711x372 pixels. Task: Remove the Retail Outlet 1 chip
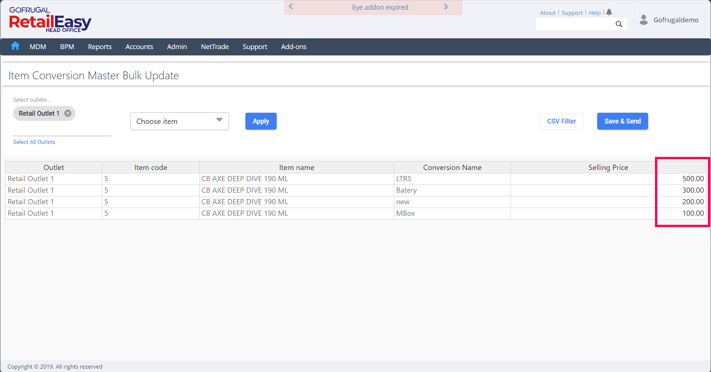tap(68, 113)
